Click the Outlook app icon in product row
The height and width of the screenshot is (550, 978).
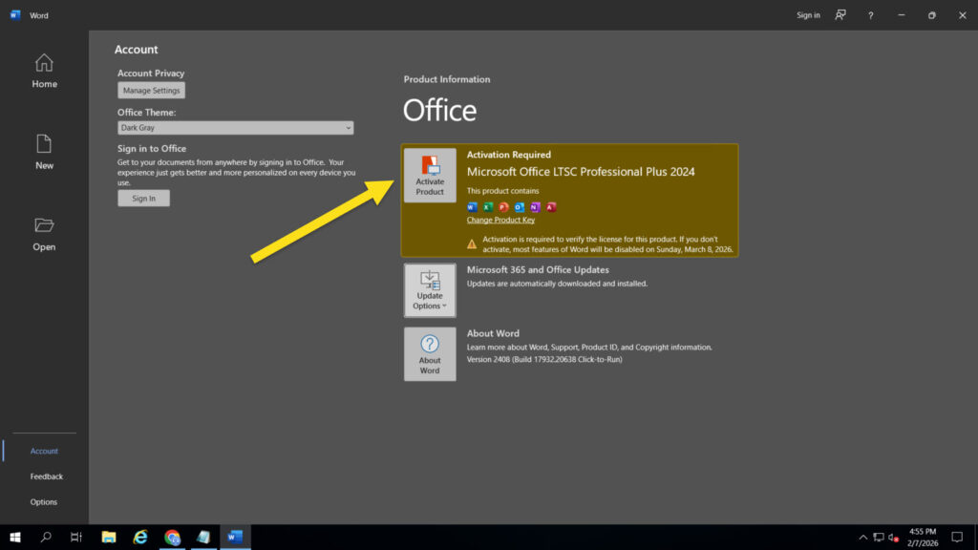519,207
